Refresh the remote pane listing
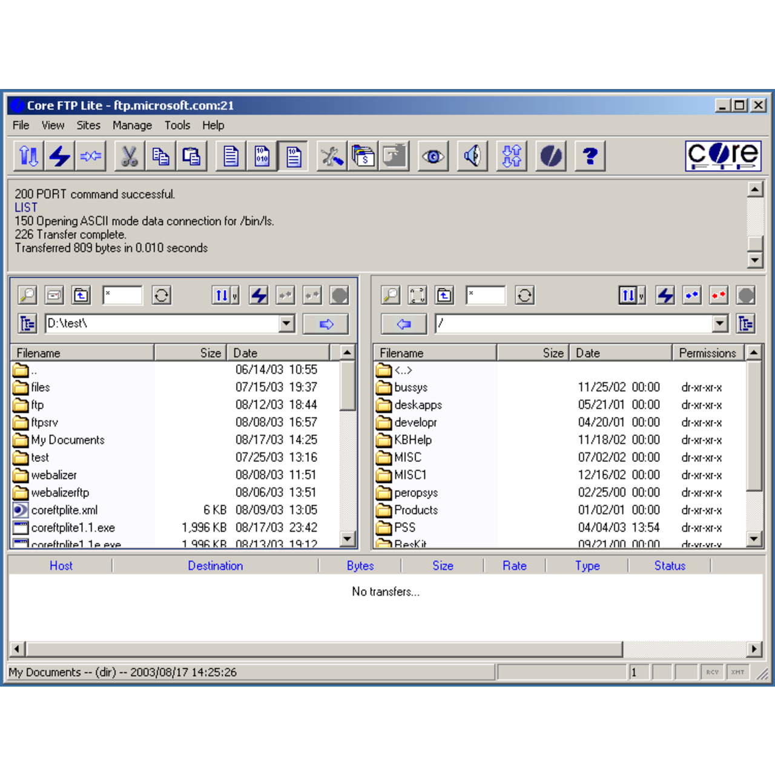Image resolution: width=775 pixels, height=775 pixels. pyautogui.click(x=525, y=295)
